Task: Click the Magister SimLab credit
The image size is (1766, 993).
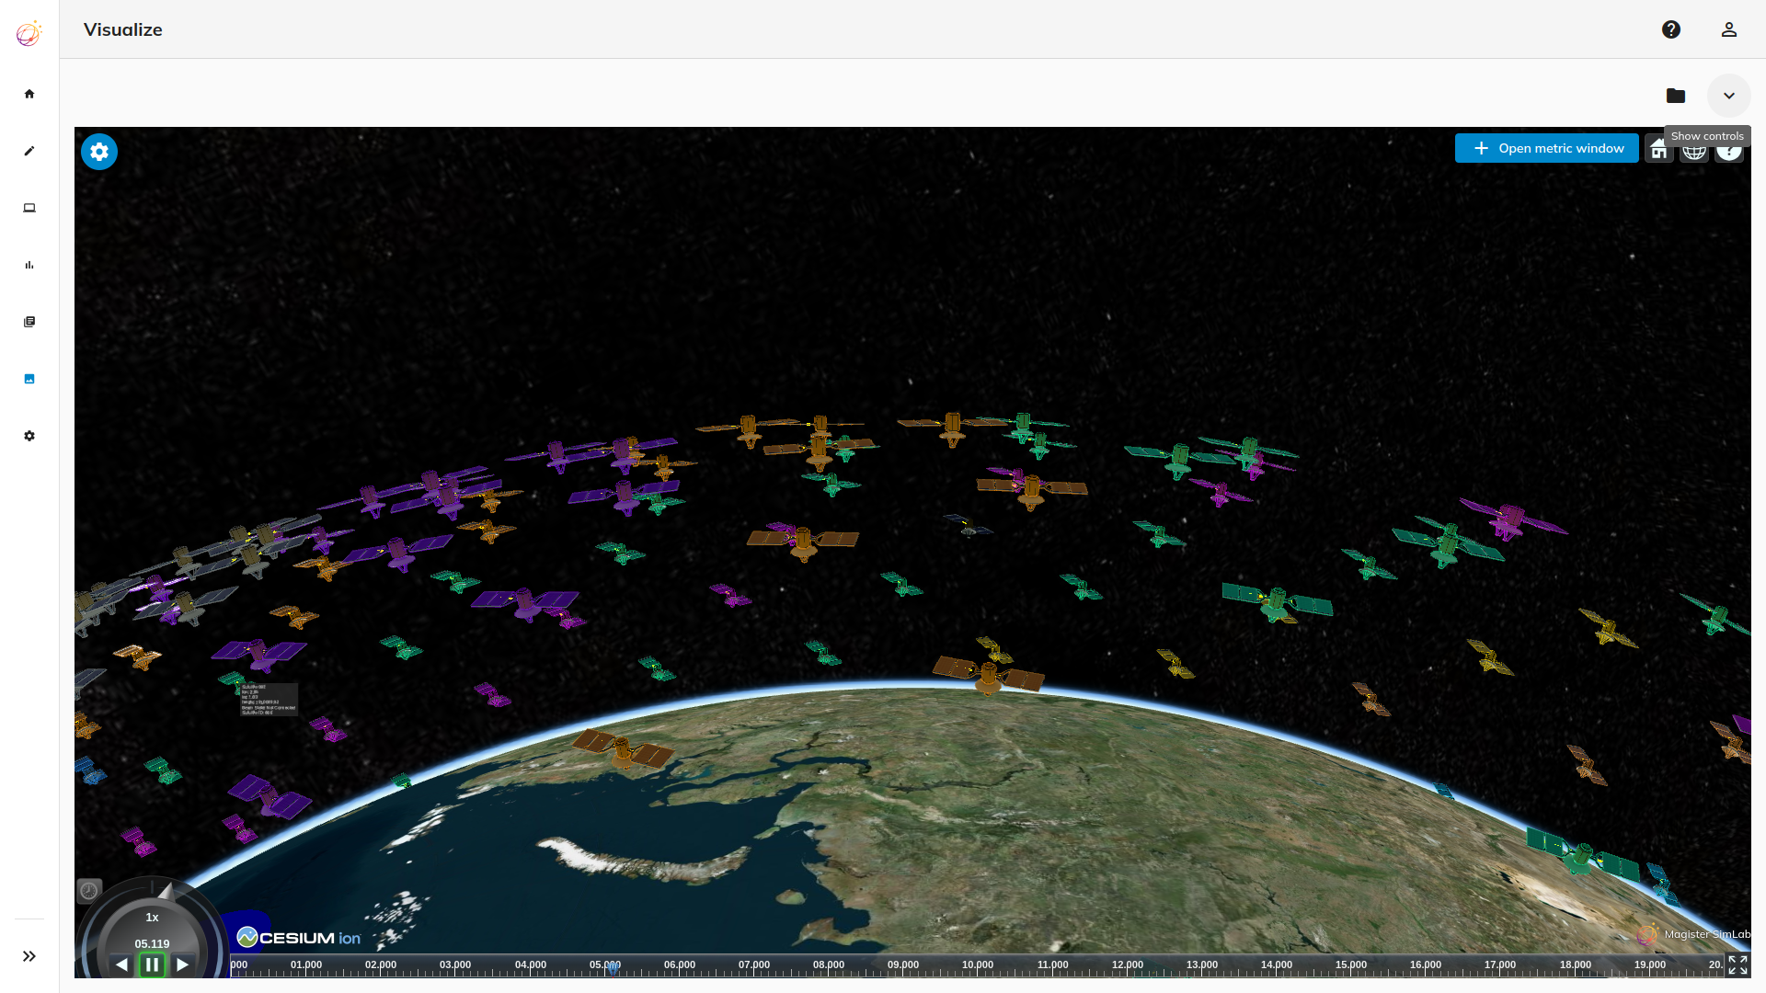Action: (x=1694, y=934)
